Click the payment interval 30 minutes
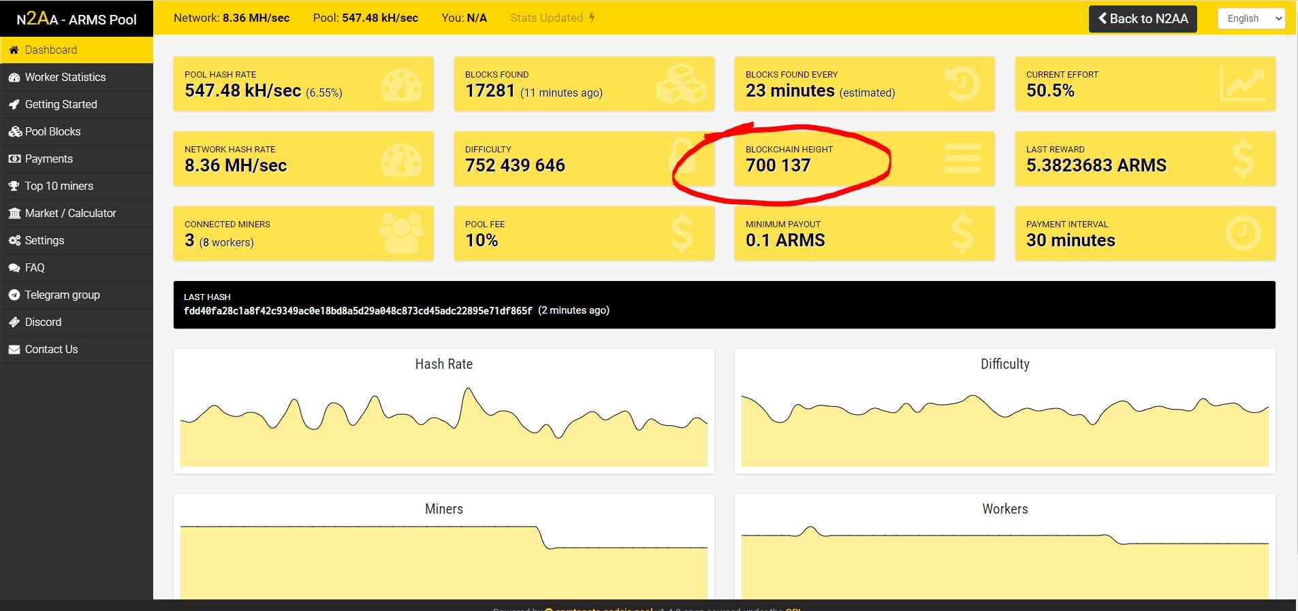Screen dimensions: 1298x611 1071,241
